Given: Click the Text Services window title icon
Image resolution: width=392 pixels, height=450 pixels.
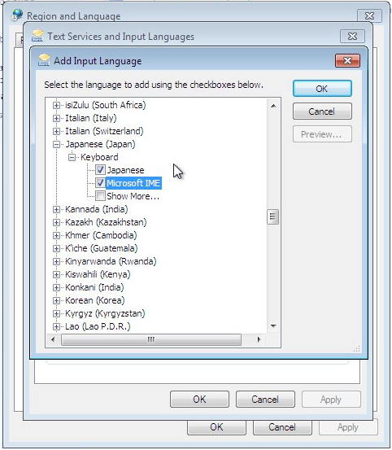Looking at the screenshot, I should (x=37, y=36).
